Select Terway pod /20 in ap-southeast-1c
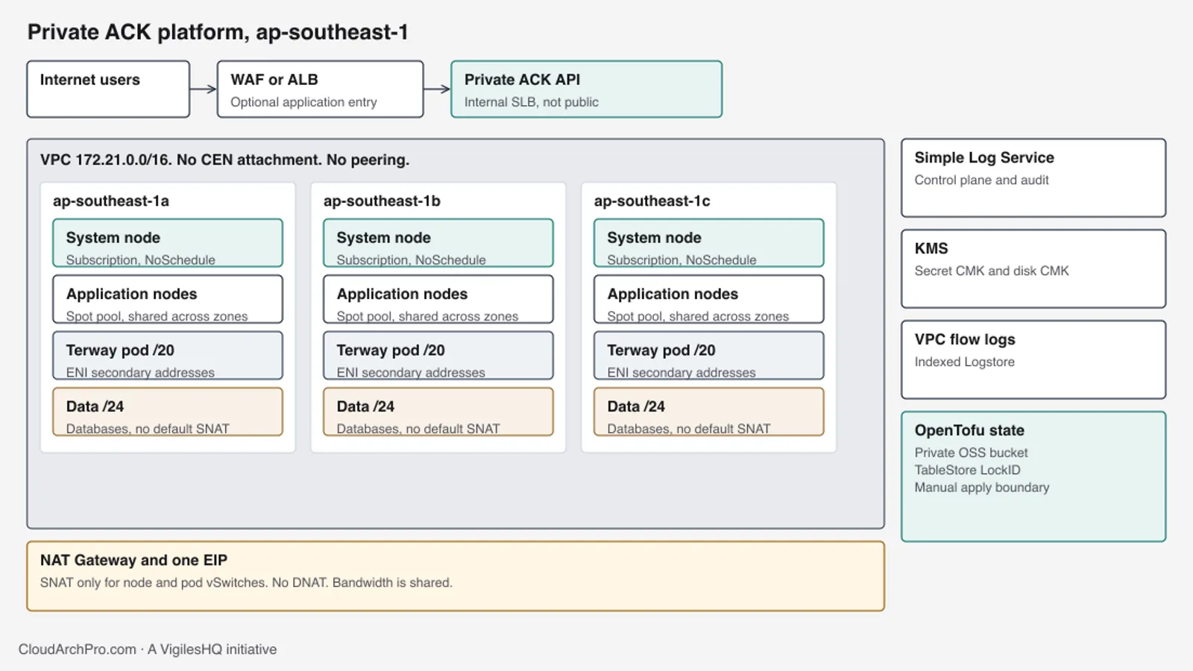The height and width of the screenshot is (671, 1193). point(709,356)
